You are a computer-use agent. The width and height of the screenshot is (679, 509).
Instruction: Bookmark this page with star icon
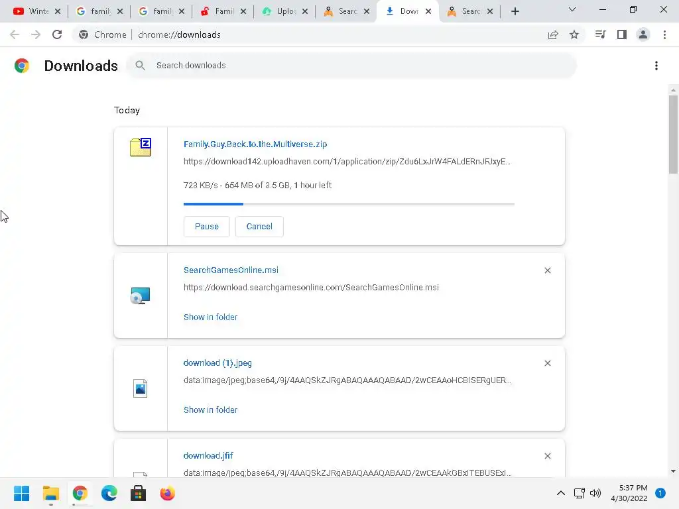574,34
